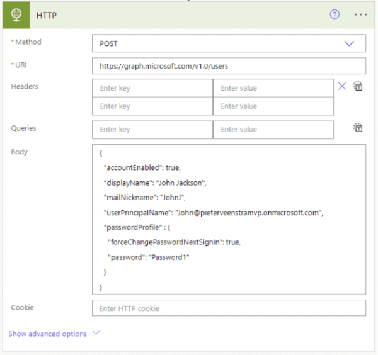Viewport: 378px width, 355px height.
Task: Switch Queries to text mode icon
Action: [x=358, y=128]
